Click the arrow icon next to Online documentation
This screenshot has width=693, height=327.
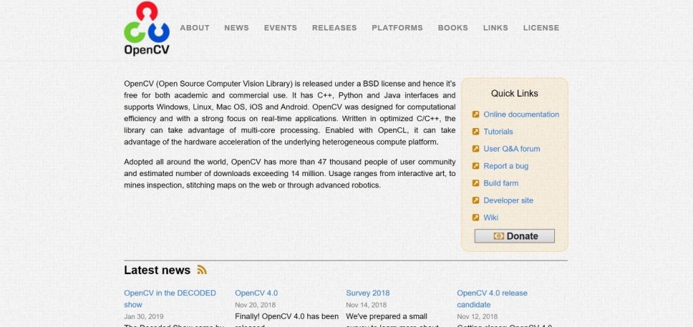tap(476, 114)
